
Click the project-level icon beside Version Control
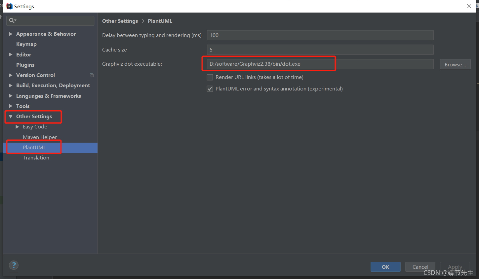coord(92,75)
